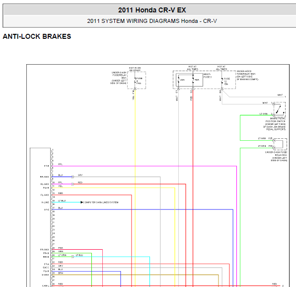Screen dimensions: 296x287
Task: Click the "MULTI-FUSE 3" label
Action: 208,76
